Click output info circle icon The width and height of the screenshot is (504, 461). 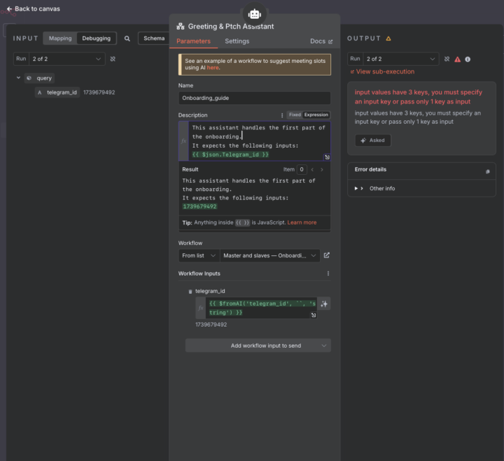[x=468, y=59]
